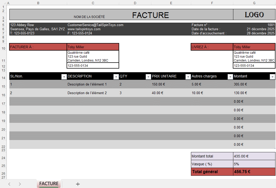276x188 pixels.
Task: Open the filter dropdown on DESCRIPTION column
Action: coord(116,76)
